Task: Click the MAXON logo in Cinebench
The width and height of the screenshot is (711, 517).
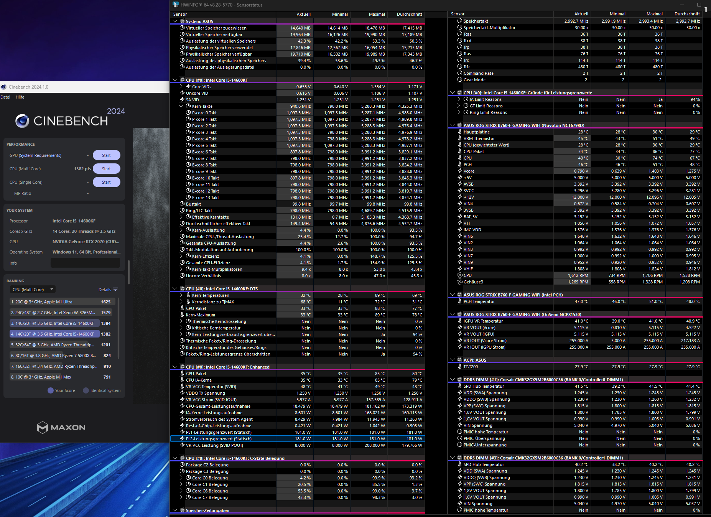Action: pos(61,427)
